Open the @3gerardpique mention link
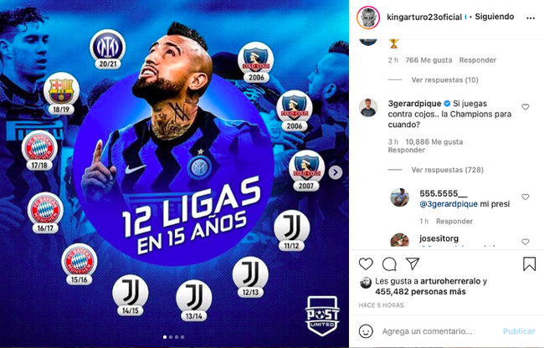 (x=449, y=204)
